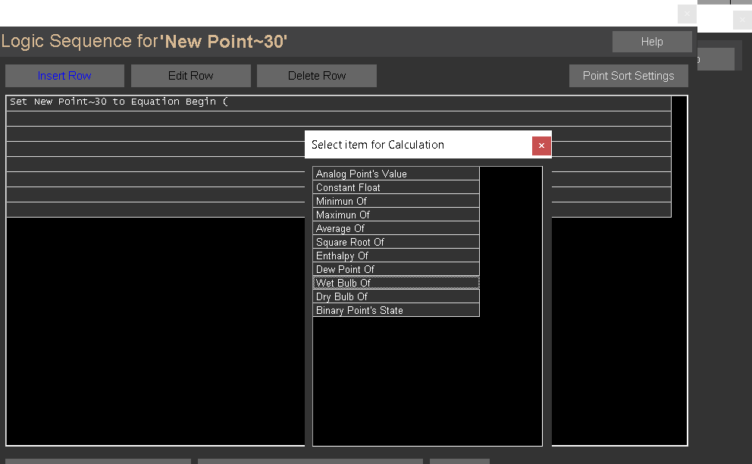The height and width of the screenshot is (464, 752).
Task: Select the Minimun Of option
Action: tap(396, 201)
